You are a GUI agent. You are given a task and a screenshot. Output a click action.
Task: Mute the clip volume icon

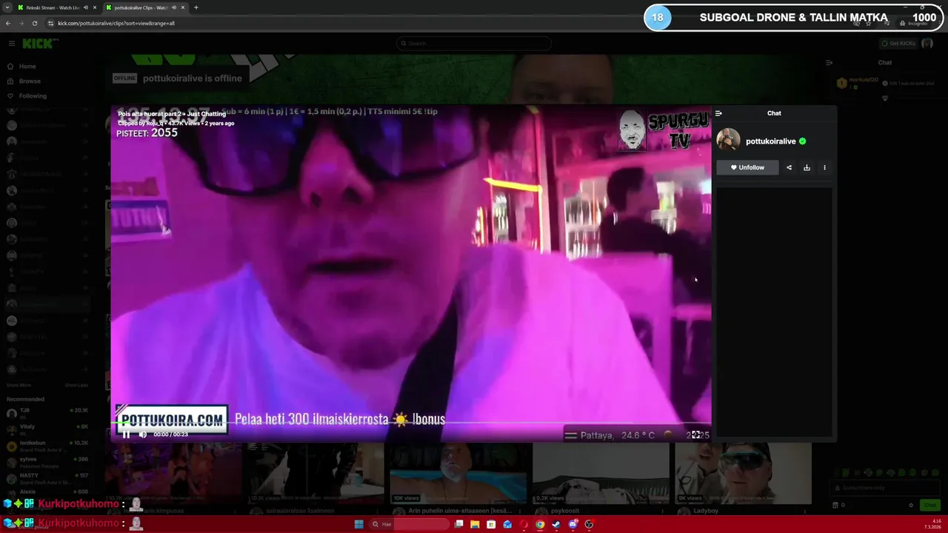coord(143,435)
